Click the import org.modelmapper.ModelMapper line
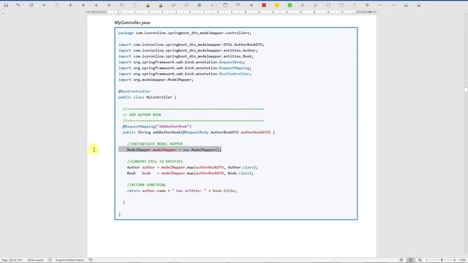The image size is (468, 263). click(156, 80)
